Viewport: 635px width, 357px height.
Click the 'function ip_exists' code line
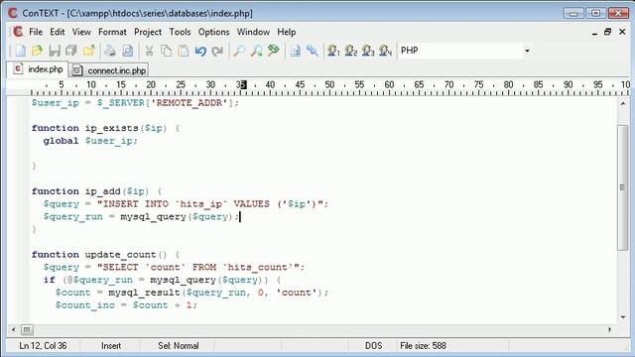[106, 128]
